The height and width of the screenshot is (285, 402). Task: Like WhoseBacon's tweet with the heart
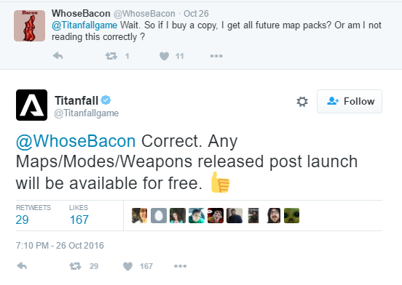click(x=164, y=56)
